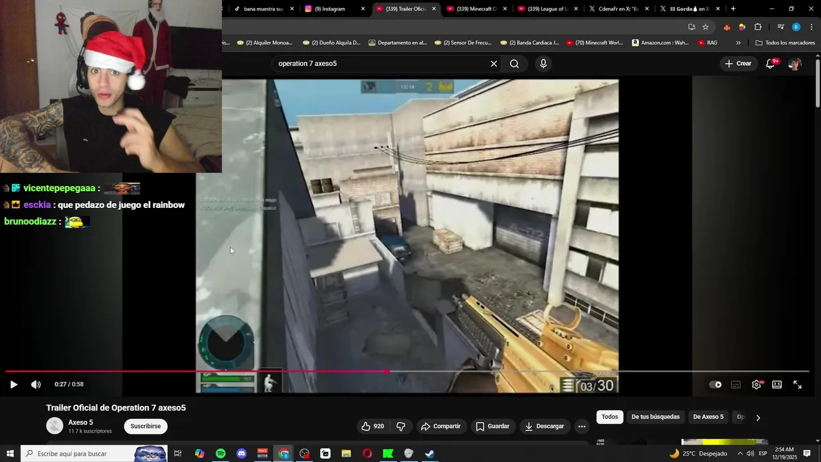Subscribe via the Suscribirse button
This screenshot has width=821, height=462.
[x=146, y=426]
